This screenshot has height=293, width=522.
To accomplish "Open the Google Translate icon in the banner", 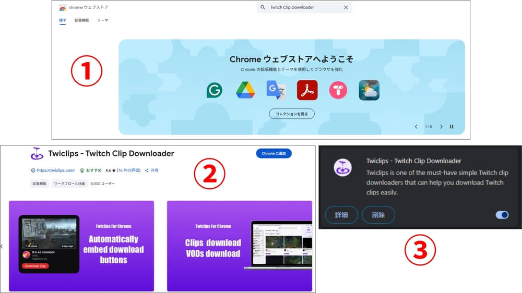I will 276,90.
